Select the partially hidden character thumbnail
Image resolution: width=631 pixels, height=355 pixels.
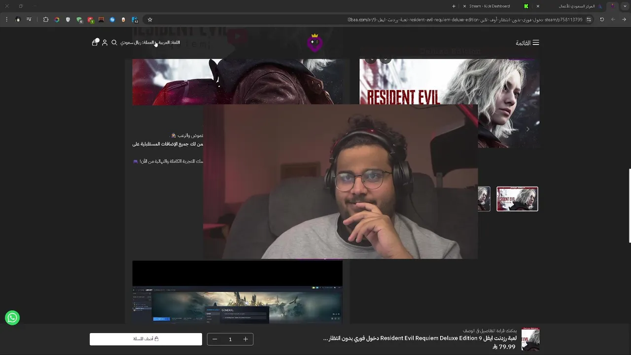coord(484,199)
